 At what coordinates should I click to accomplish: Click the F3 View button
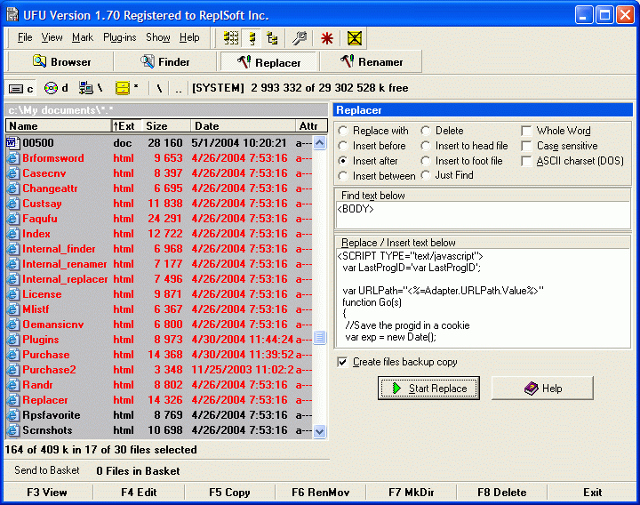pos(47,493)
